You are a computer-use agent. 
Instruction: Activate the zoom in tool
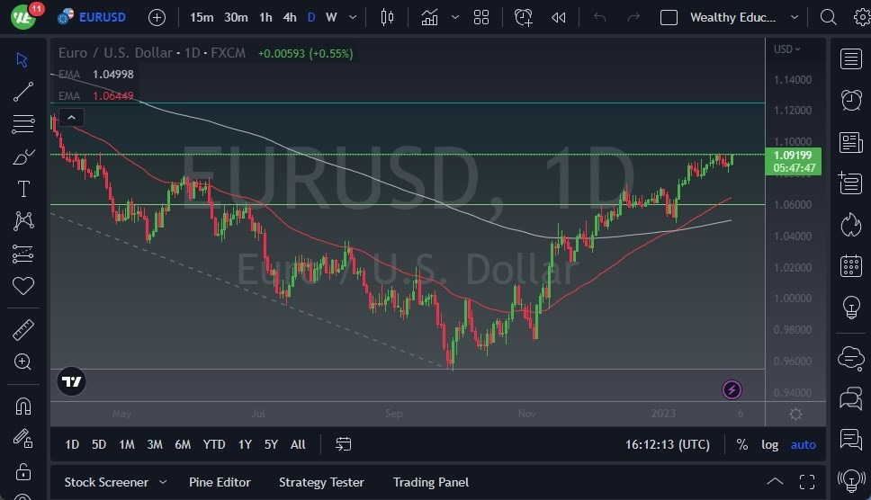point(22,362)
